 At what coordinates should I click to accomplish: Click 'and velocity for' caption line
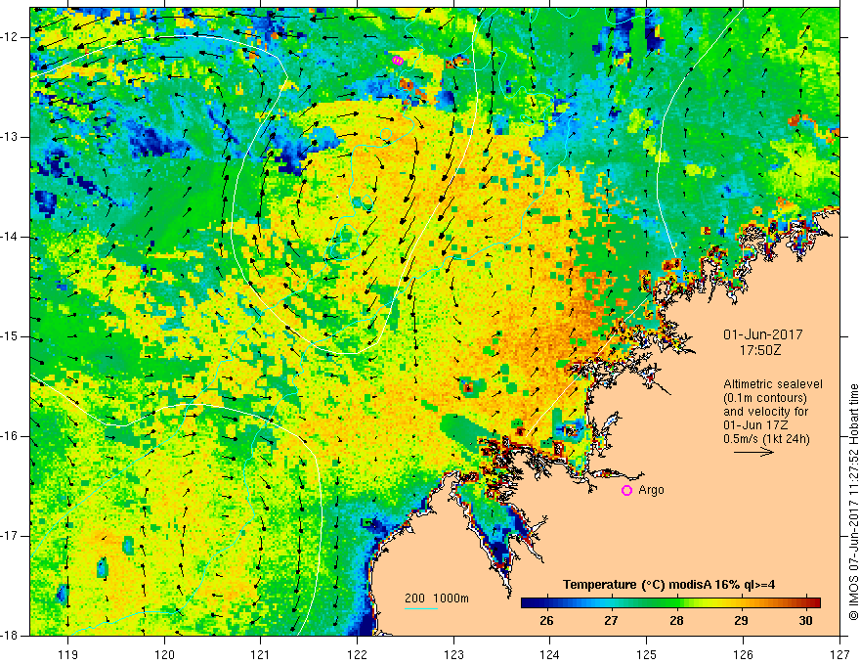pos(765,412)
